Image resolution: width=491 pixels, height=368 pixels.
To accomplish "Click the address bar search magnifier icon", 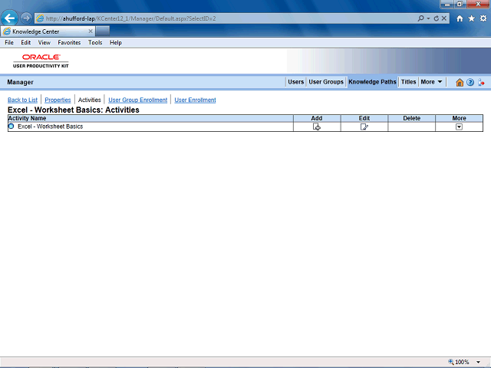I will (x=420, y=18).
